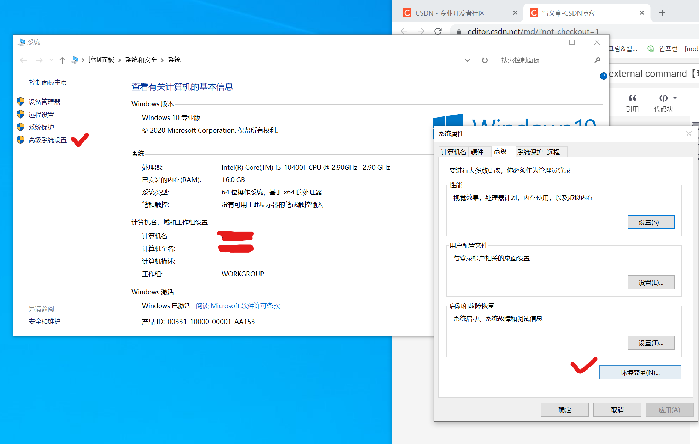Open 环境变量(N) settings
The height and width of the screenshot is (444, 699).
640,372
